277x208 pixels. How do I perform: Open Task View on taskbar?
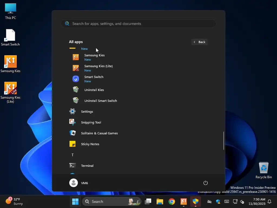pyautogui.click(x=148, y=201)
